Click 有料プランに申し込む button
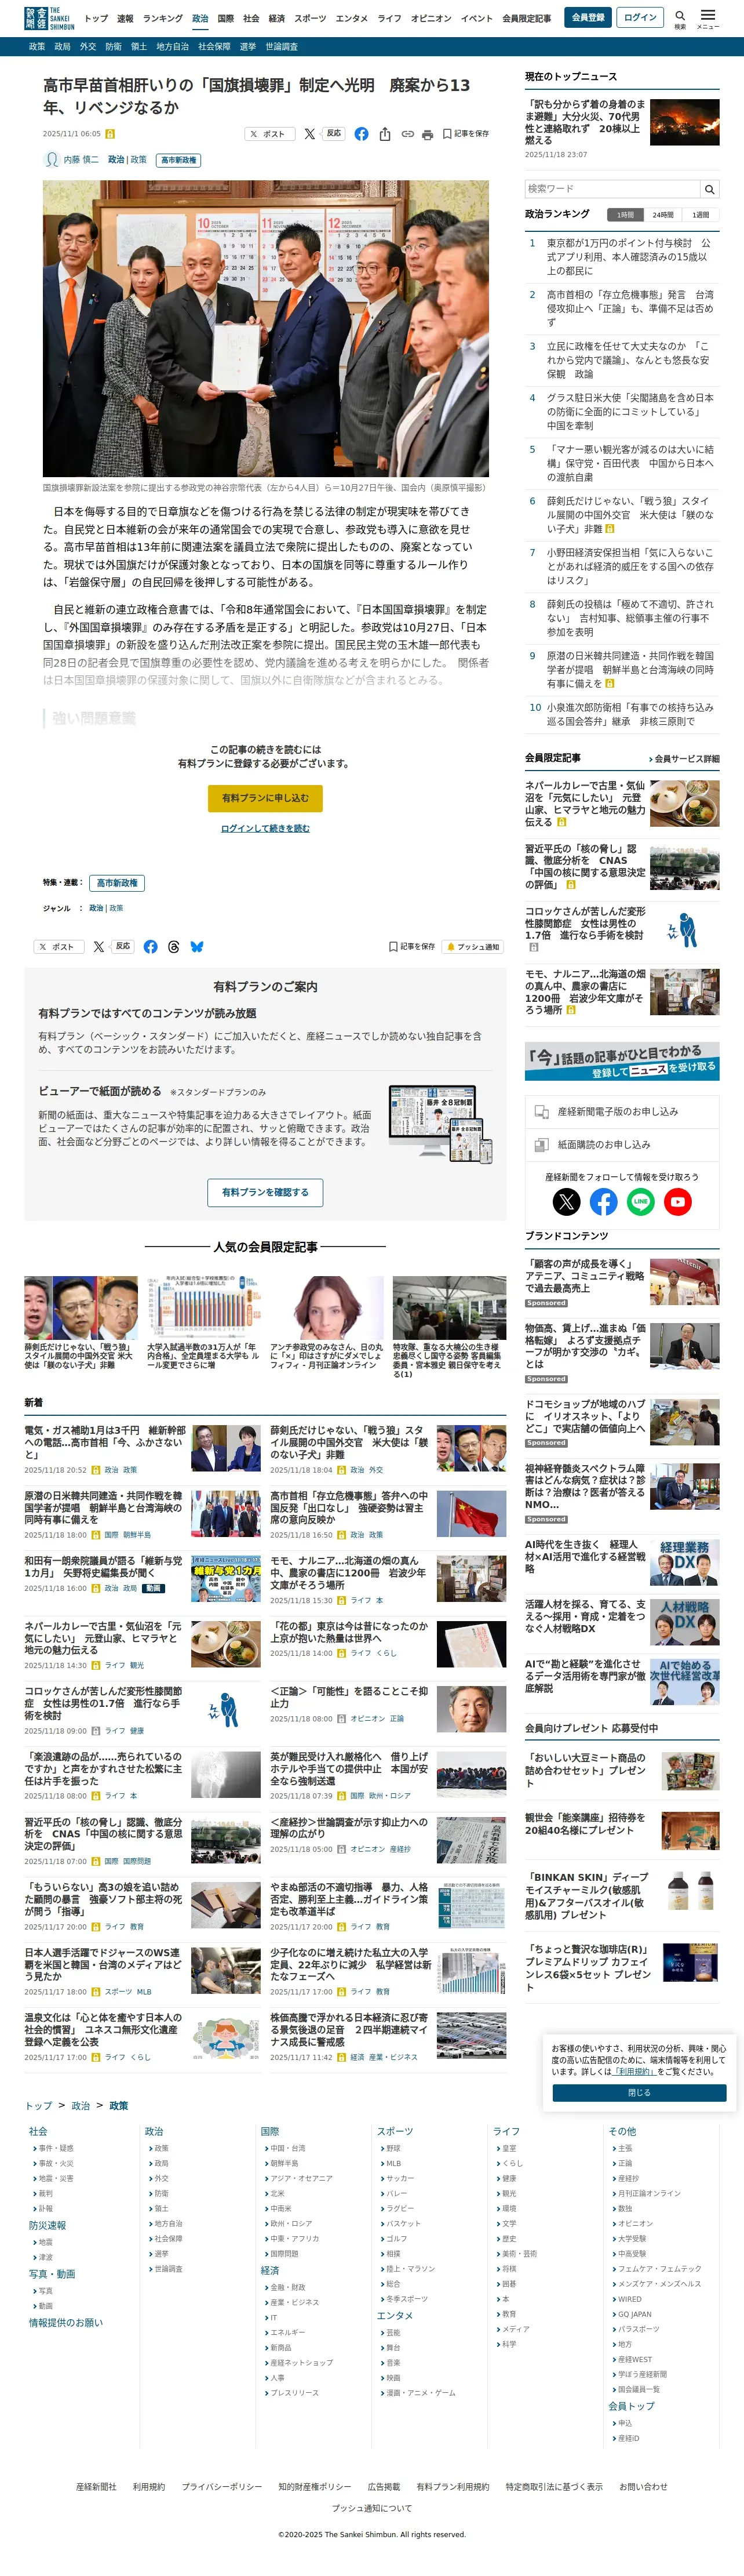Screen dimensions: 744x2576 tap(265, 798)
